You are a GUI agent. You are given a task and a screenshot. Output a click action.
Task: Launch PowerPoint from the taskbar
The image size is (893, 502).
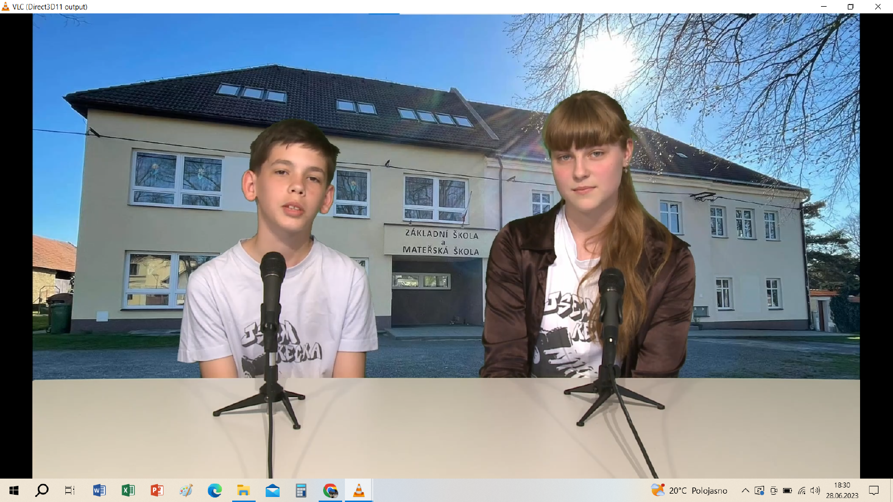coord(157,490)
